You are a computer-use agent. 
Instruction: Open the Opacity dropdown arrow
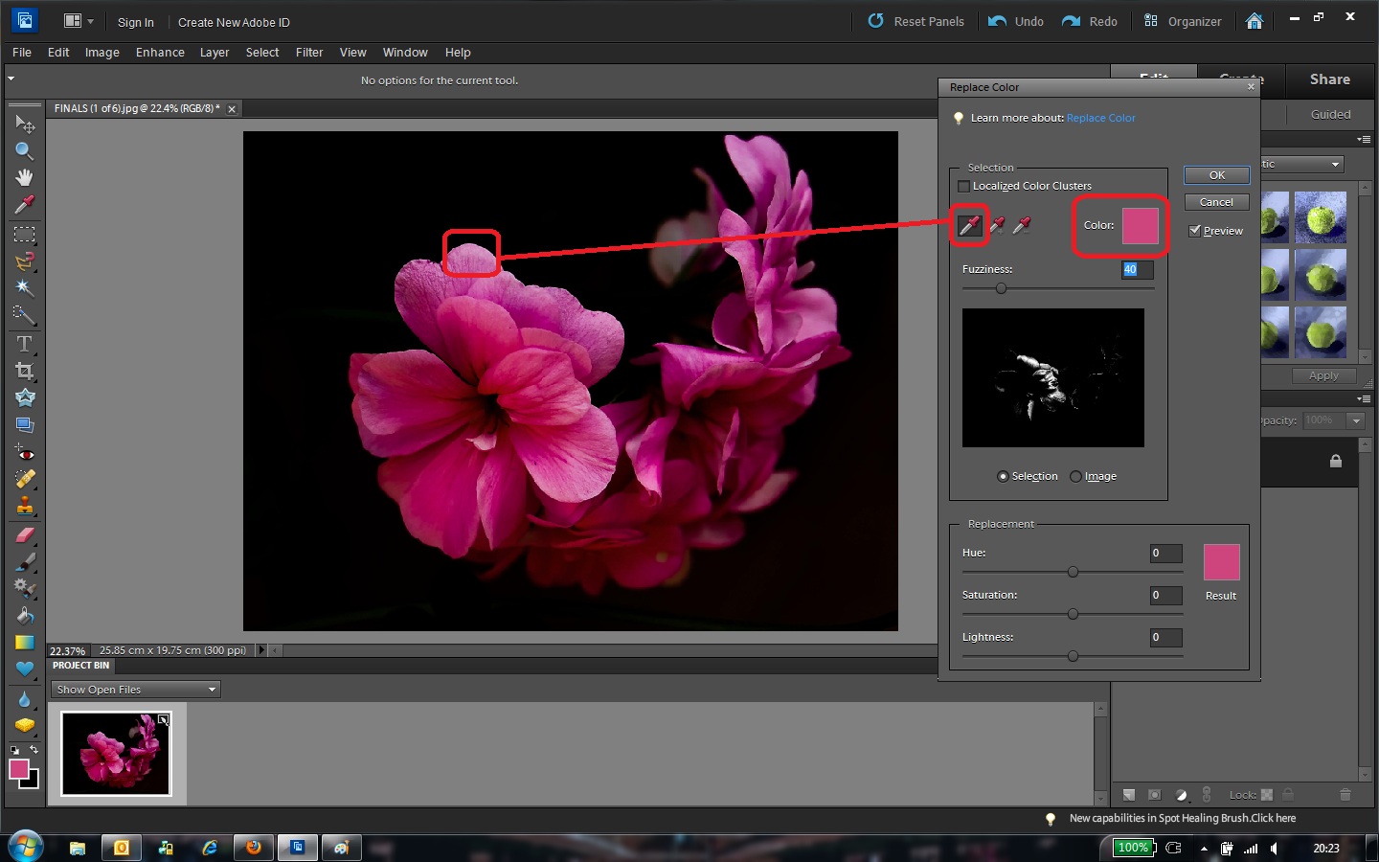(1356, 420)
